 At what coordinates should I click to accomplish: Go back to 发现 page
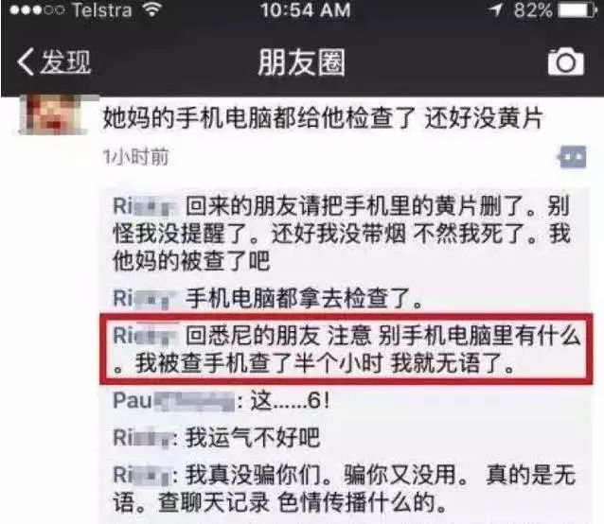(x=54, y=61)
